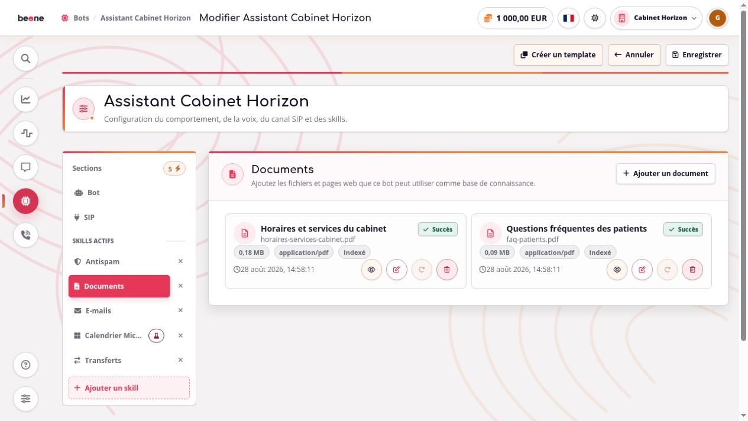Image resolution: width=748 pixels, height=421 pixels.
Task: View Horaires et services du cabinet document
Action: tap(371, 270)
